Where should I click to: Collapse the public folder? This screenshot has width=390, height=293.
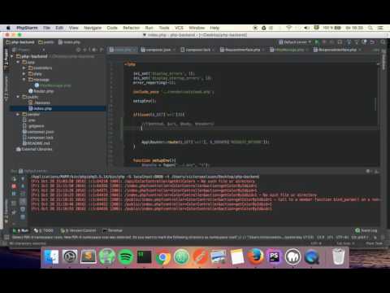click(18, 97)
